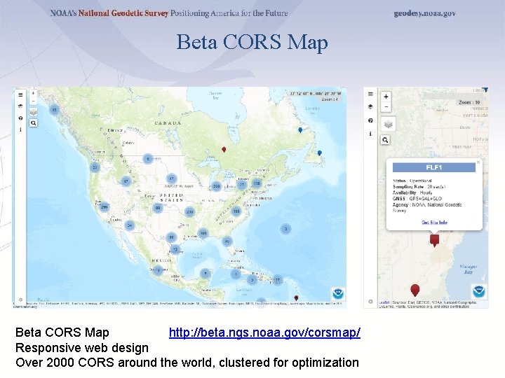Viewport: 505px width, 378px height.
Task: Select the square red marker below FLF1 popup
Action: (x=434, y=240)
